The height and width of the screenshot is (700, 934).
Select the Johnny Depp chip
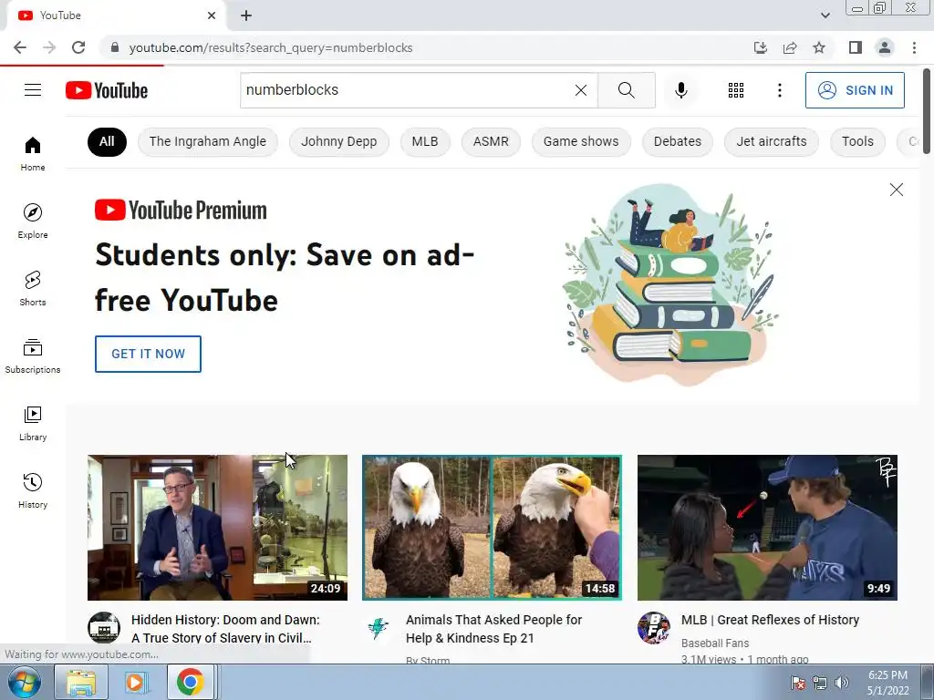tap(339, 141)
